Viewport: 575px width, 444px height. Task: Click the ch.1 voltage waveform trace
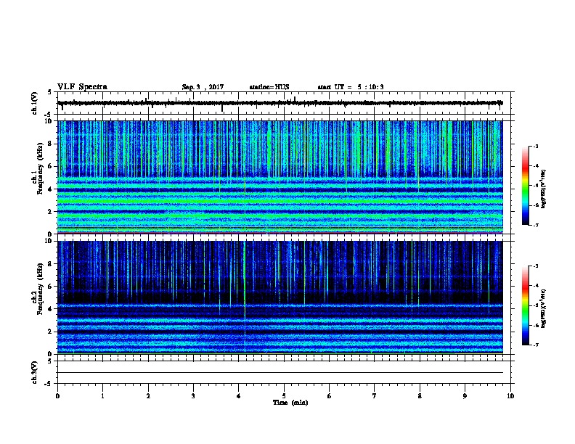(280, 103)
